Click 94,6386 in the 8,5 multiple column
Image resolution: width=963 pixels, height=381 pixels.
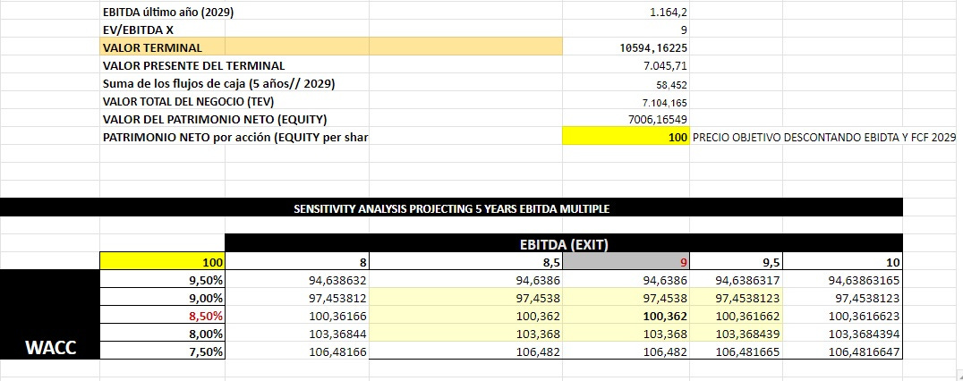click(x=466, y=280)
